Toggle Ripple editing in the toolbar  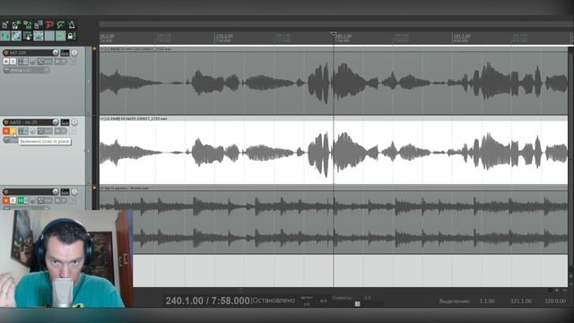coord(28,36)
